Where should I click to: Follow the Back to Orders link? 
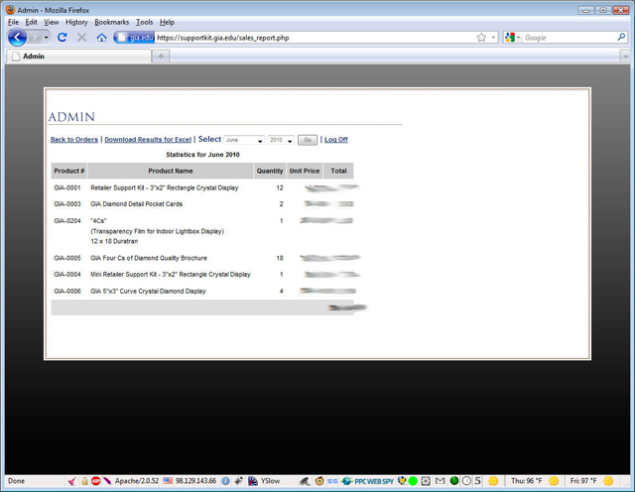tap(74, 139)
